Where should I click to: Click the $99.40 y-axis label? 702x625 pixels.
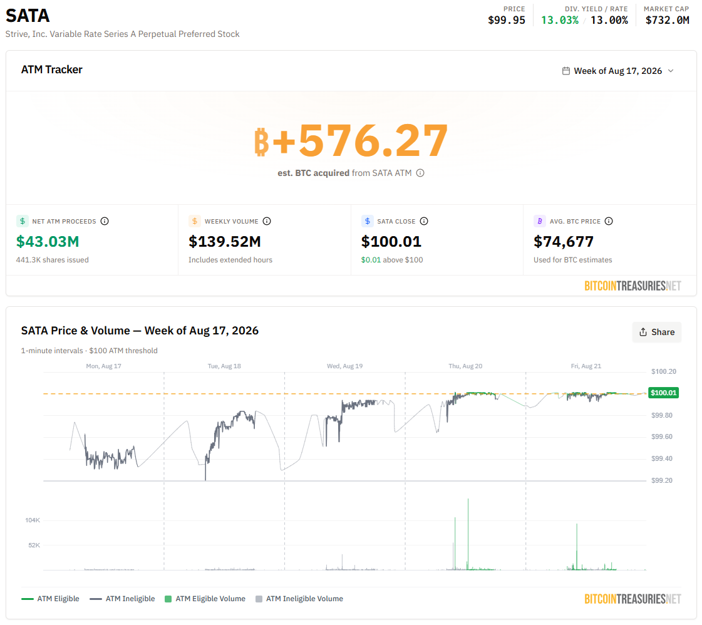662,458
